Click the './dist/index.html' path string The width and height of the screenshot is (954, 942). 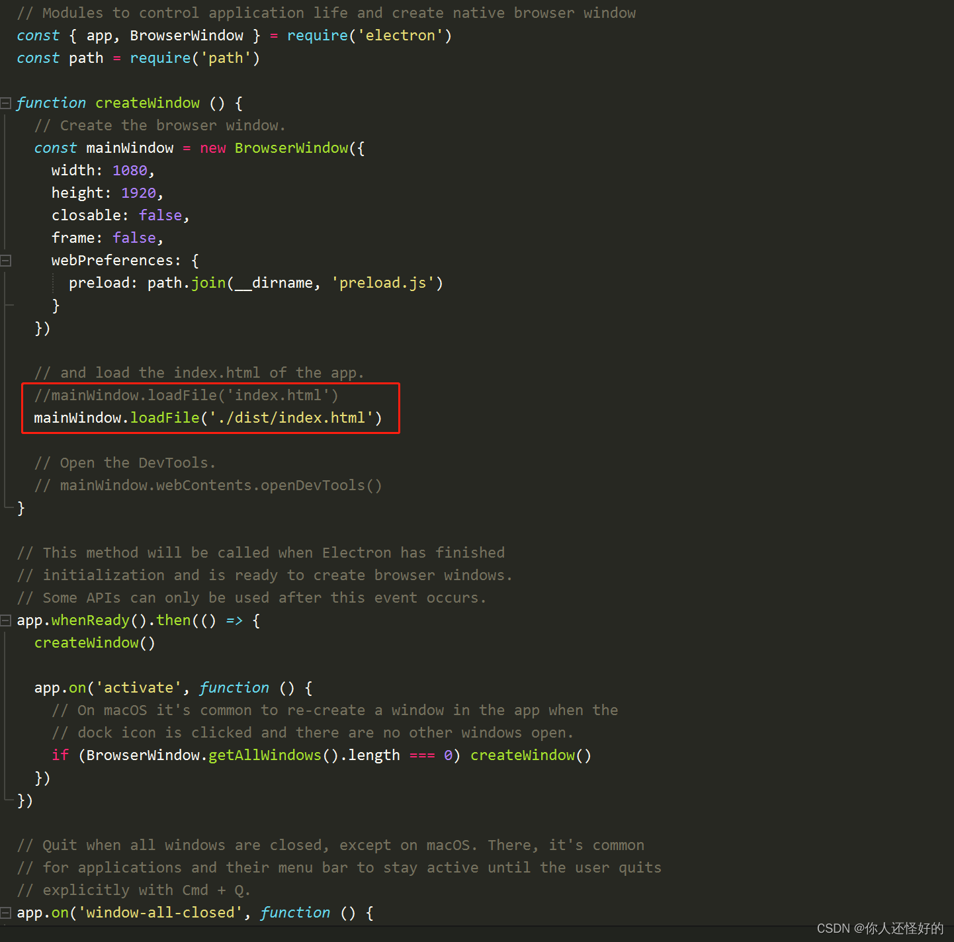click(292, 418)
